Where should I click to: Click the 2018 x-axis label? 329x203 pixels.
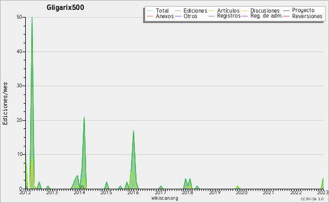(x=188, y=193)
